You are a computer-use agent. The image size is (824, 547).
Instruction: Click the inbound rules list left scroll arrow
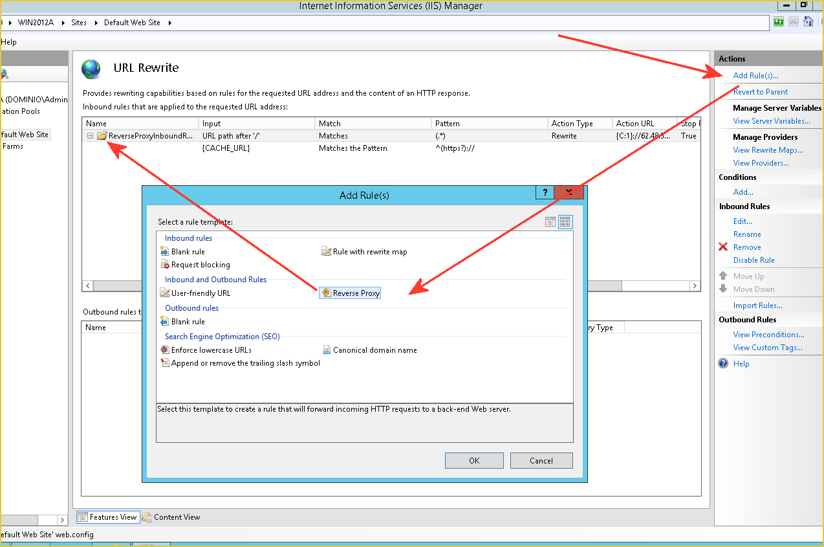tap(87, 285)
